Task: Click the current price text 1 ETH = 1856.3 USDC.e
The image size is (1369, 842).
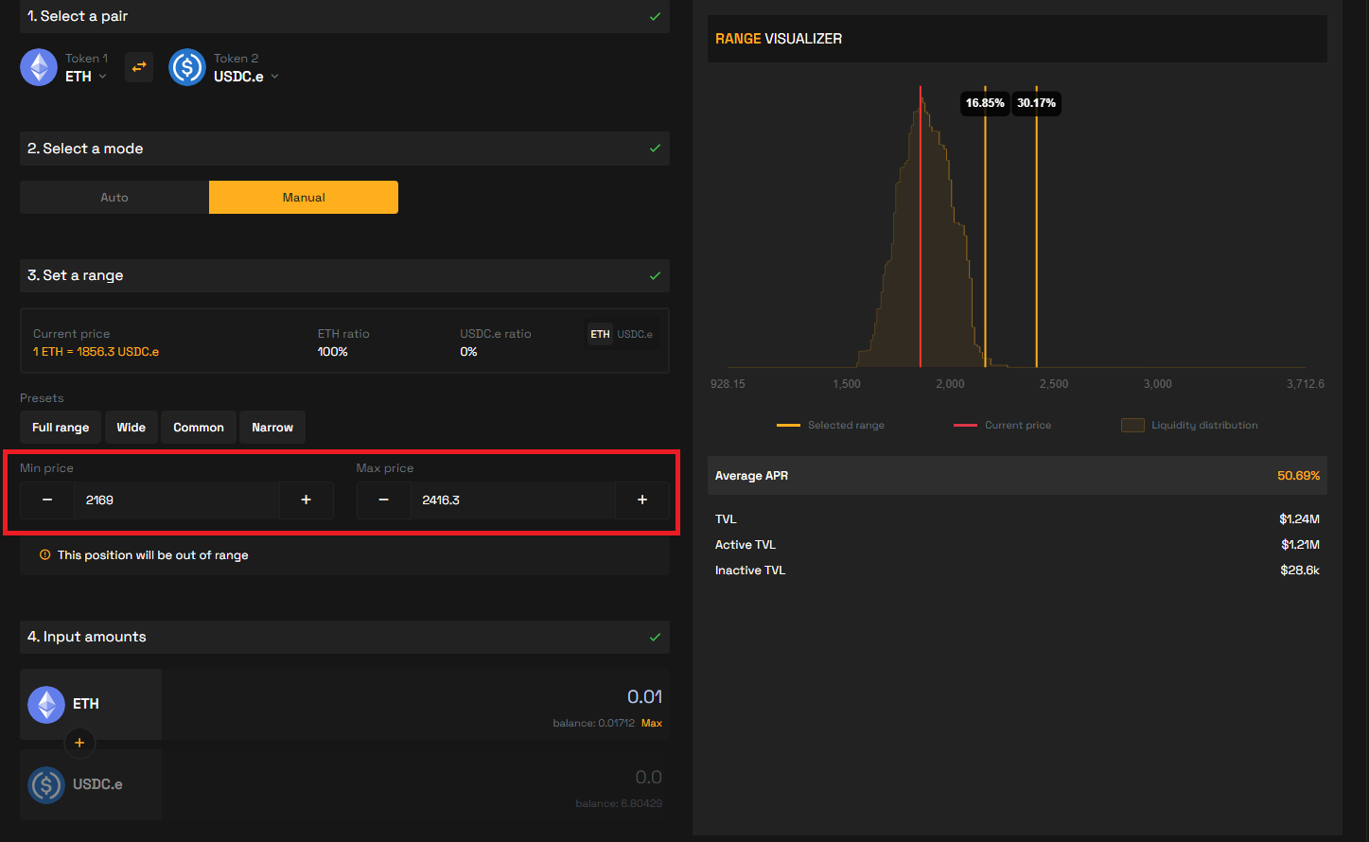Action: tap(96, 352)
